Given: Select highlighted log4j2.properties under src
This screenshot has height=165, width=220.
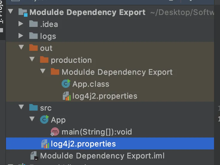Looking at the screenshot, I should (x=83, y=144).
